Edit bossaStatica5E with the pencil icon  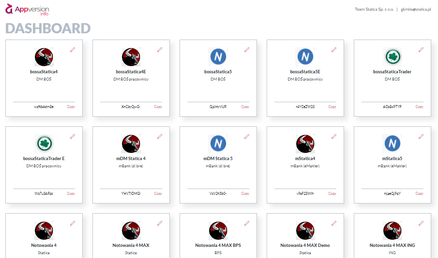point(334,50)
